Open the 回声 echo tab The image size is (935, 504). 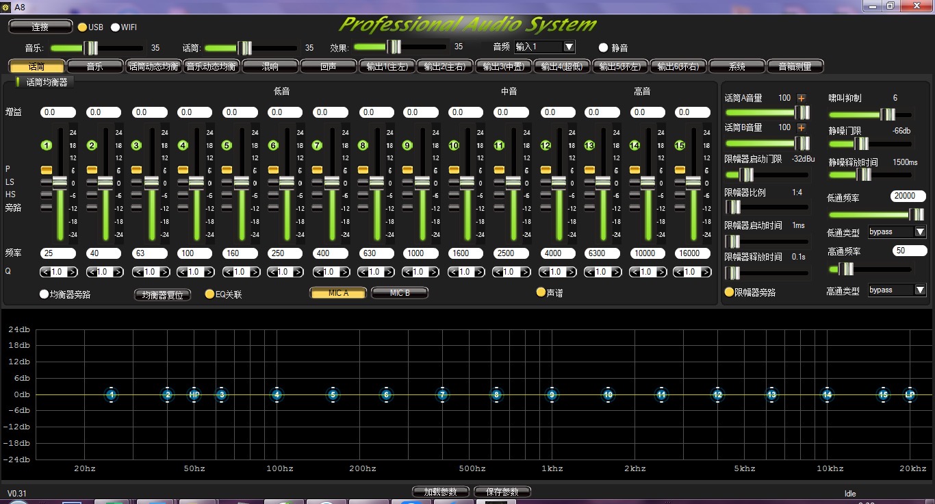pos(329,66)
